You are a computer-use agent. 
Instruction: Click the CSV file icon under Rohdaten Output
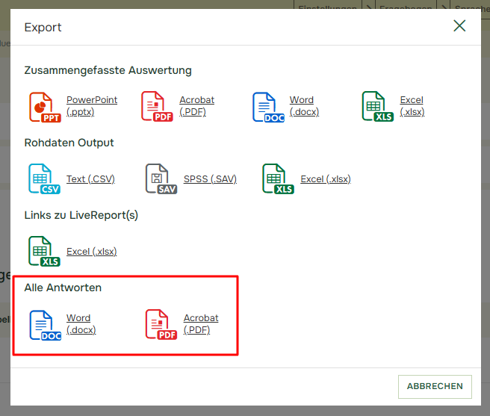point(44,179)
